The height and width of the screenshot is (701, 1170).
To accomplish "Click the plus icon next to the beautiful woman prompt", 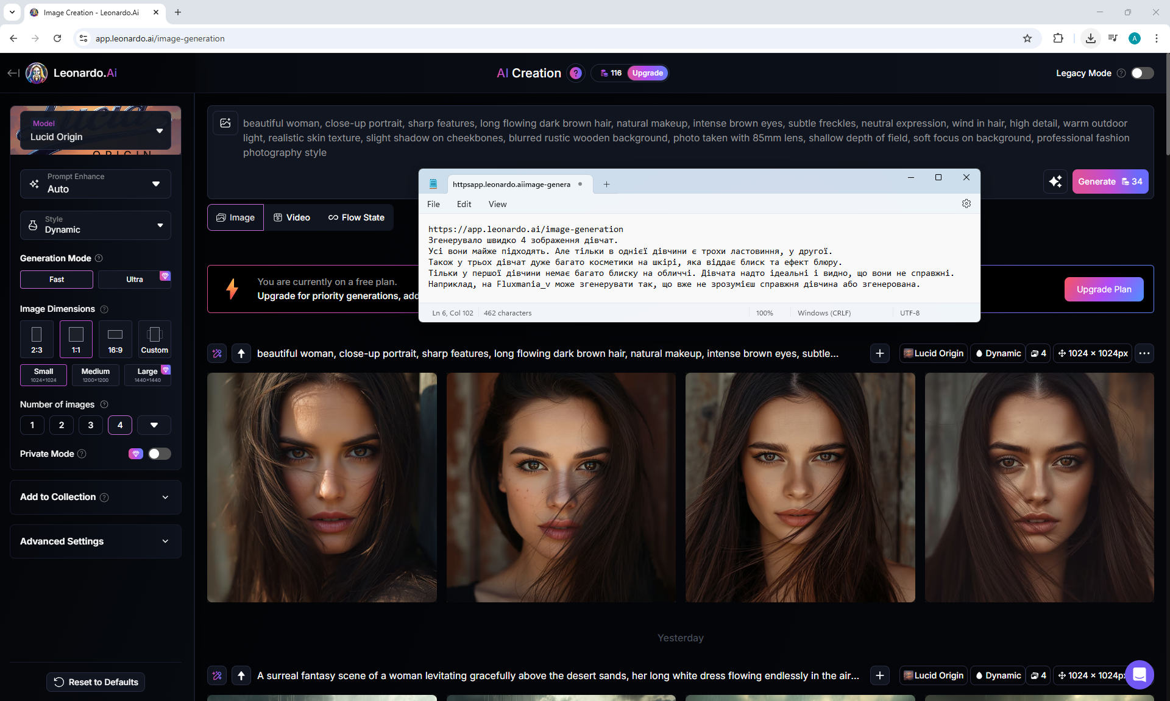I will pos(879,353).
